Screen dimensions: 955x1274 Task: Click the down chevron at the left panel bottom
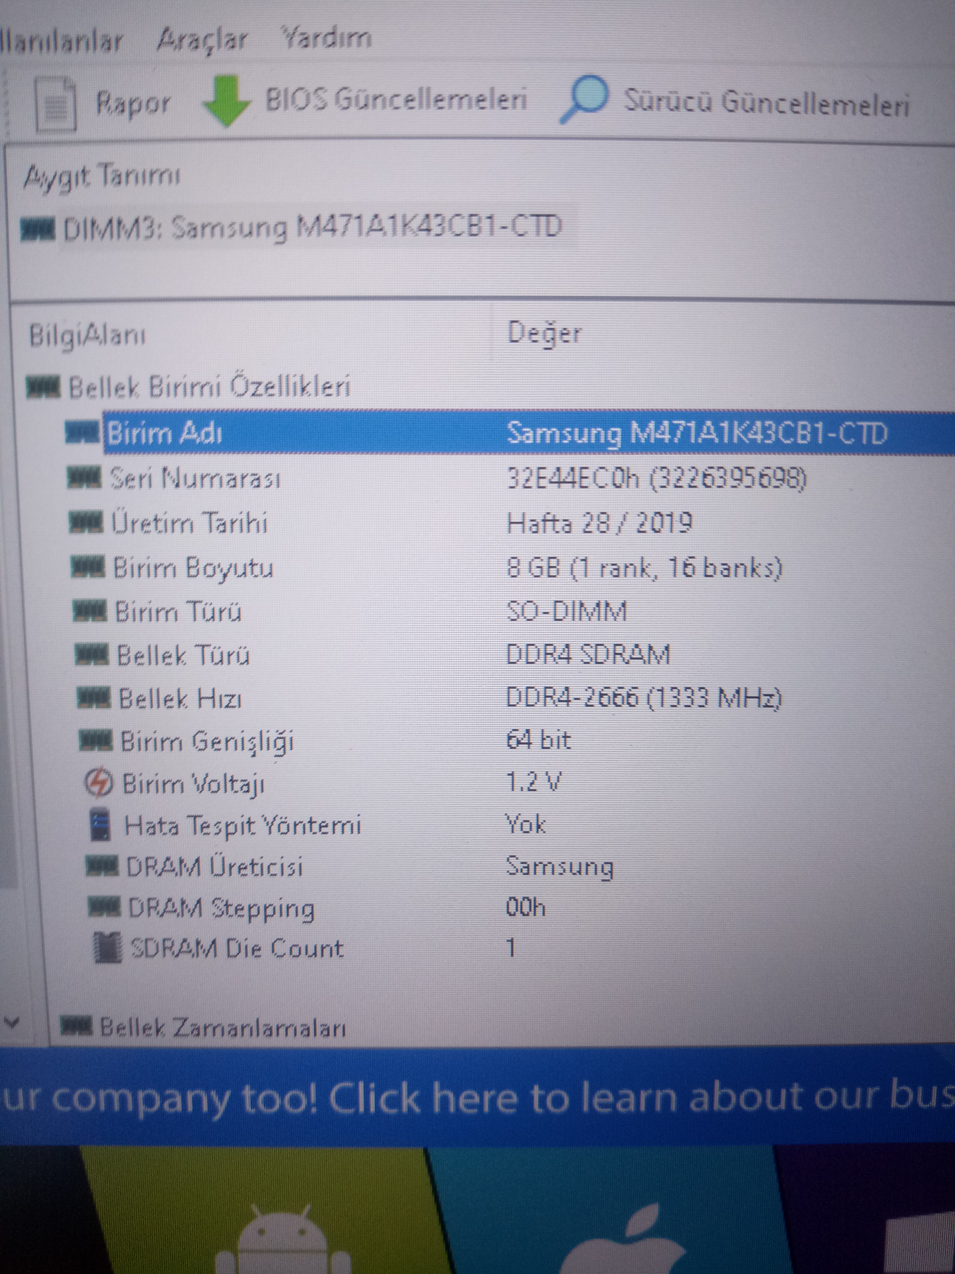(12, 1023)
